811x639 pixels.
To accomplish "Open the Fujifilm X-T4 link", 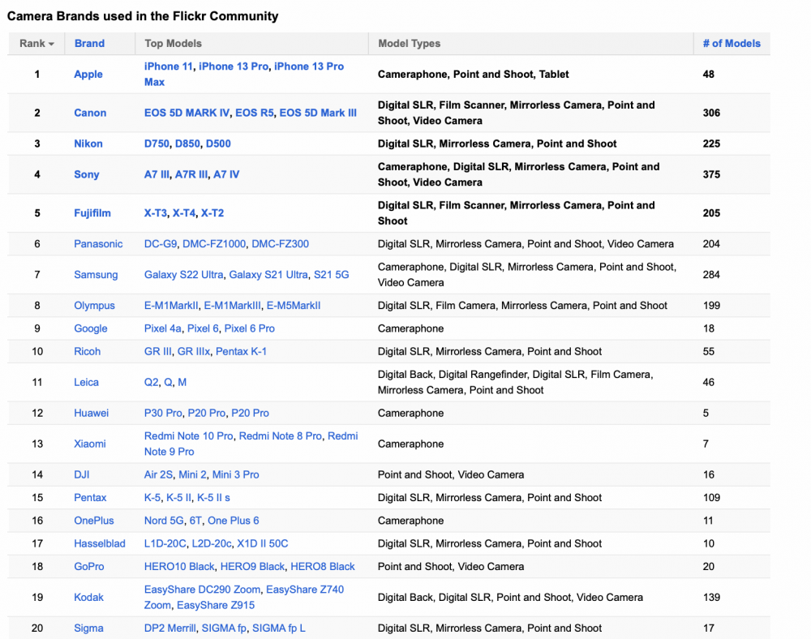I will click(184, 213).
